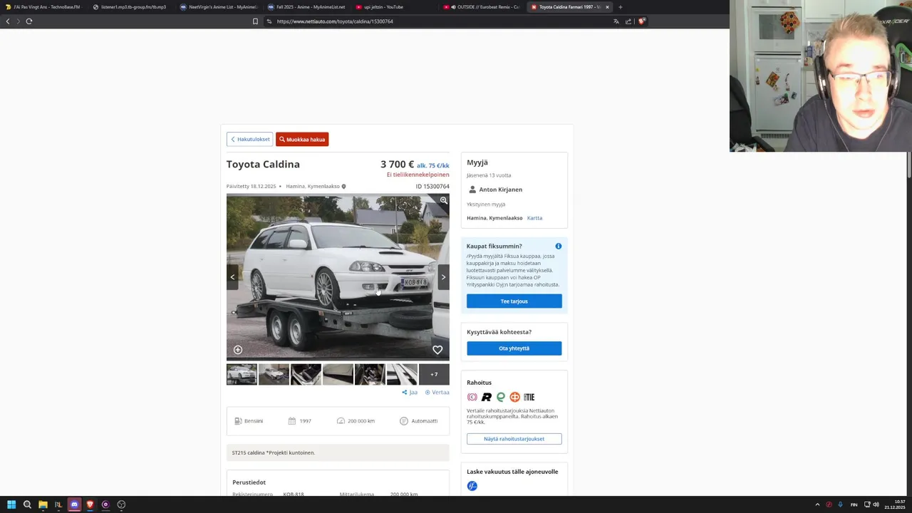Open the taskbar search icon
This screenshot has width=912, height=513.
click(27, 504)
